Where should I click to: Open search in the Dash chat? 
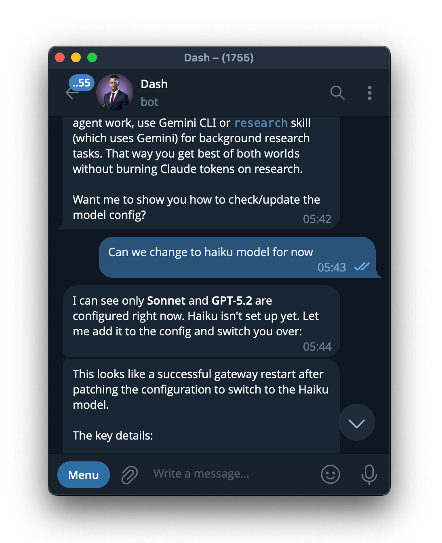pyautogui.click(x=337, y=93)
